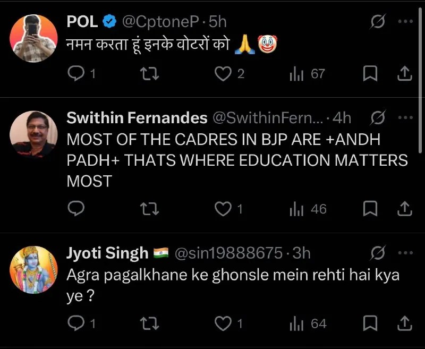This screenshot has height=349, width=425.
Task: Reply to POL's tweet
Action: (77, 74)
